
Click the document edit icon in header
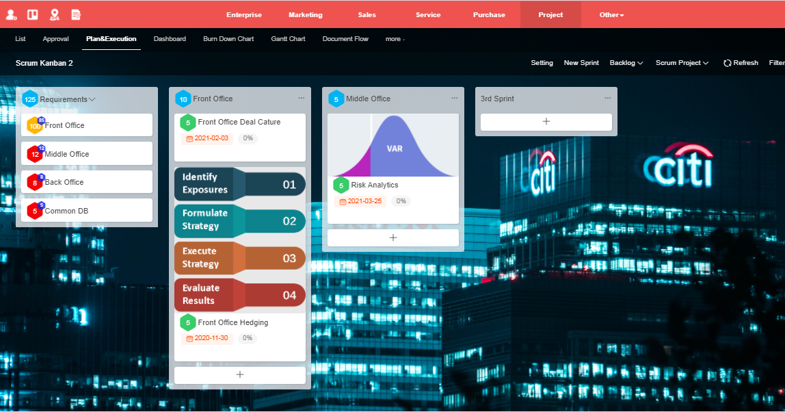[x=76, y=14]
